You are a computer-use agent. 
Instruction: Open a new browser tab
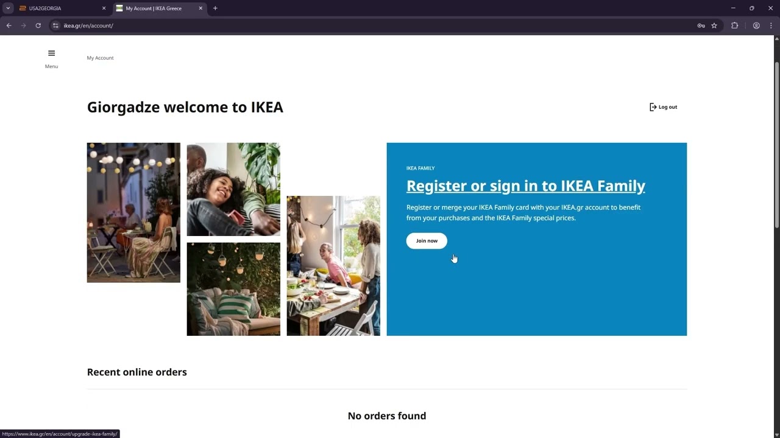point(215,9)
